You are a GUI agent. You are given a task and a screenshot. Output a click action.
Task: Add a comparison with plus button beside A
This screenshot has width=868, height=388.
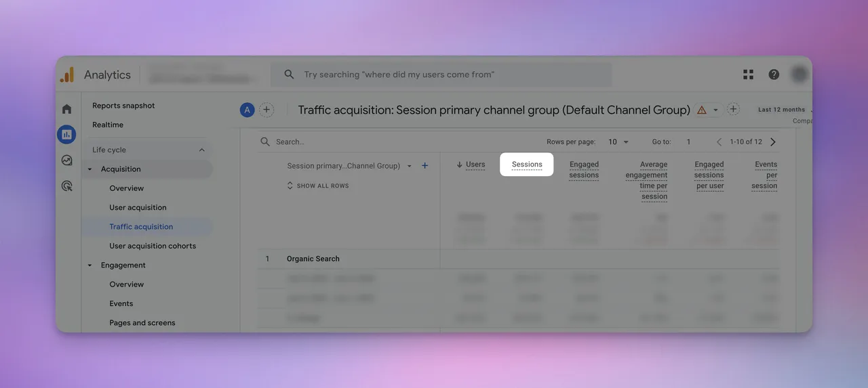click(x=267, y=110)
